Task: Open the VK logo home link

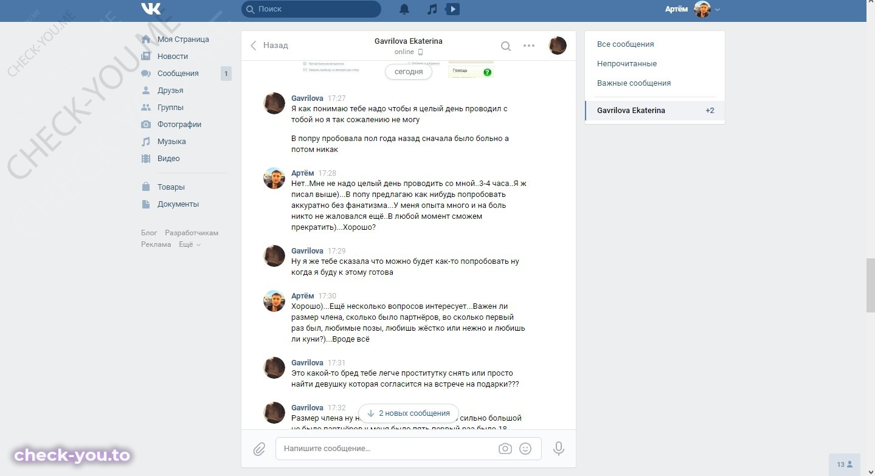Action: [x=151, y=9]
